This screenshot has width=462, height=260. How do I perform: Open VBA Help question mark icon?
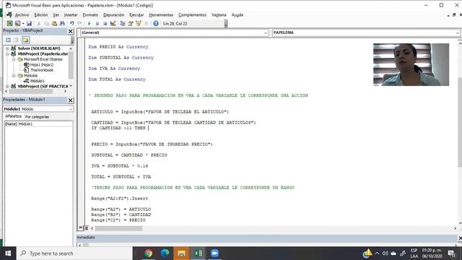click(156, 23)
